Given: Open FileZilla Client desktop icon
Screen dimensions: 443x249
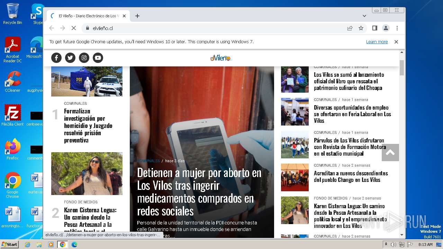Looking at the screenshot, I should [x=12, y=116].
